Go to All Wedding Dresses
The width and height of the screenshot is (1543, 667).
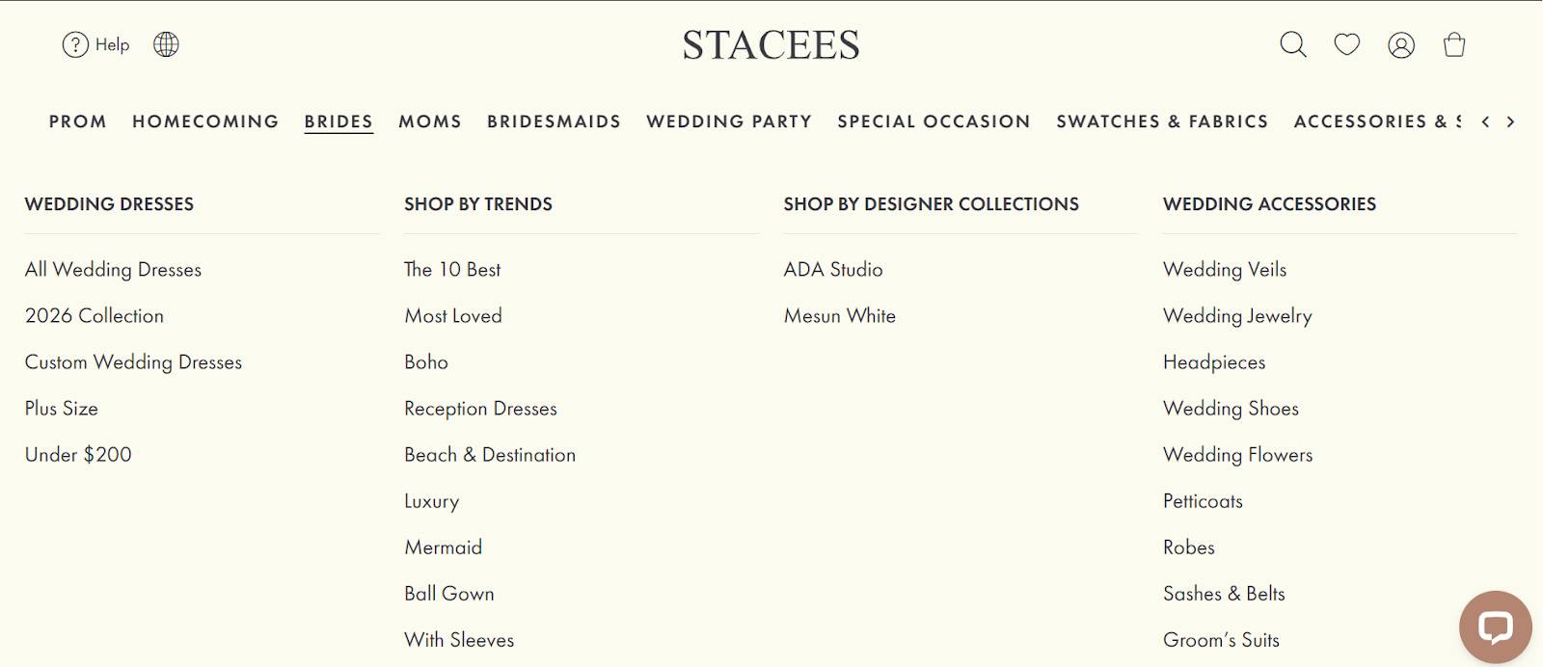click(113, 270)
